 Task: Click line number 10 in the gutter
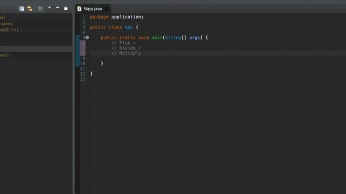(x=83, y=64)
